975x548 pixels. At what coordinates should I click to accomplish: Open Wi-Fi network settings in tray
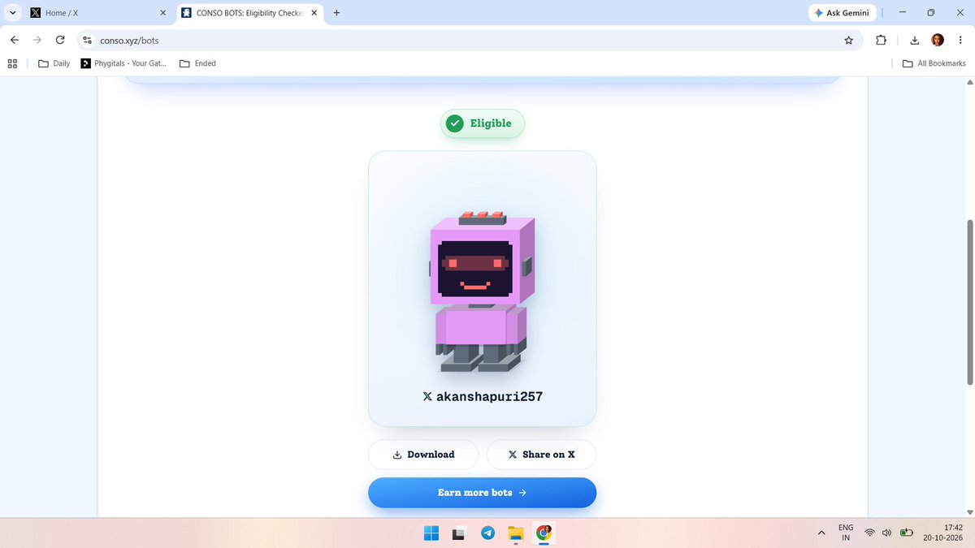pos(870,533)
